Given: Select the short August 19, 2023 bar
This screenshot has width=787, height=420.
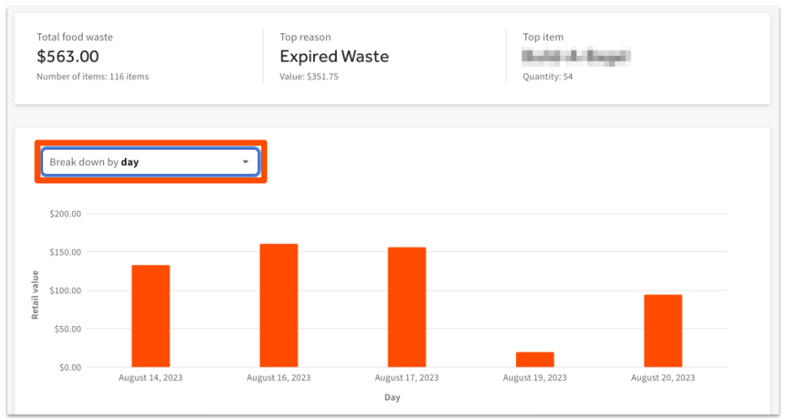Looking at the screenshot, I should click(535, 359).
